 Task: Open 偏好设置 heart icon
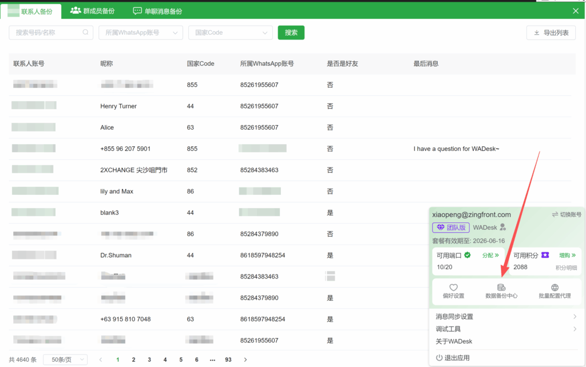(453, 288)
